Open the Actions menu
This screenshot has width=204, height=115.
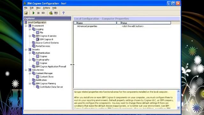click(47, 8)
